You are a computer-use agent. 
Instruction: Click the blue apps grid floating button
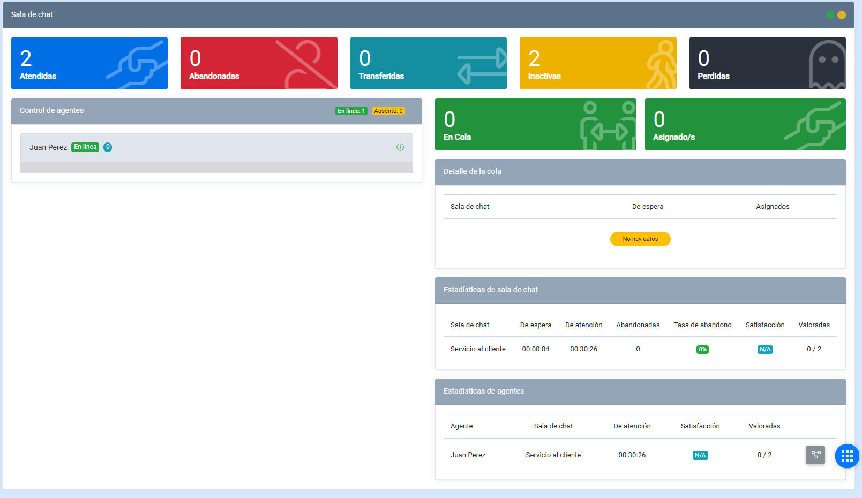click(x=847, y=456)
